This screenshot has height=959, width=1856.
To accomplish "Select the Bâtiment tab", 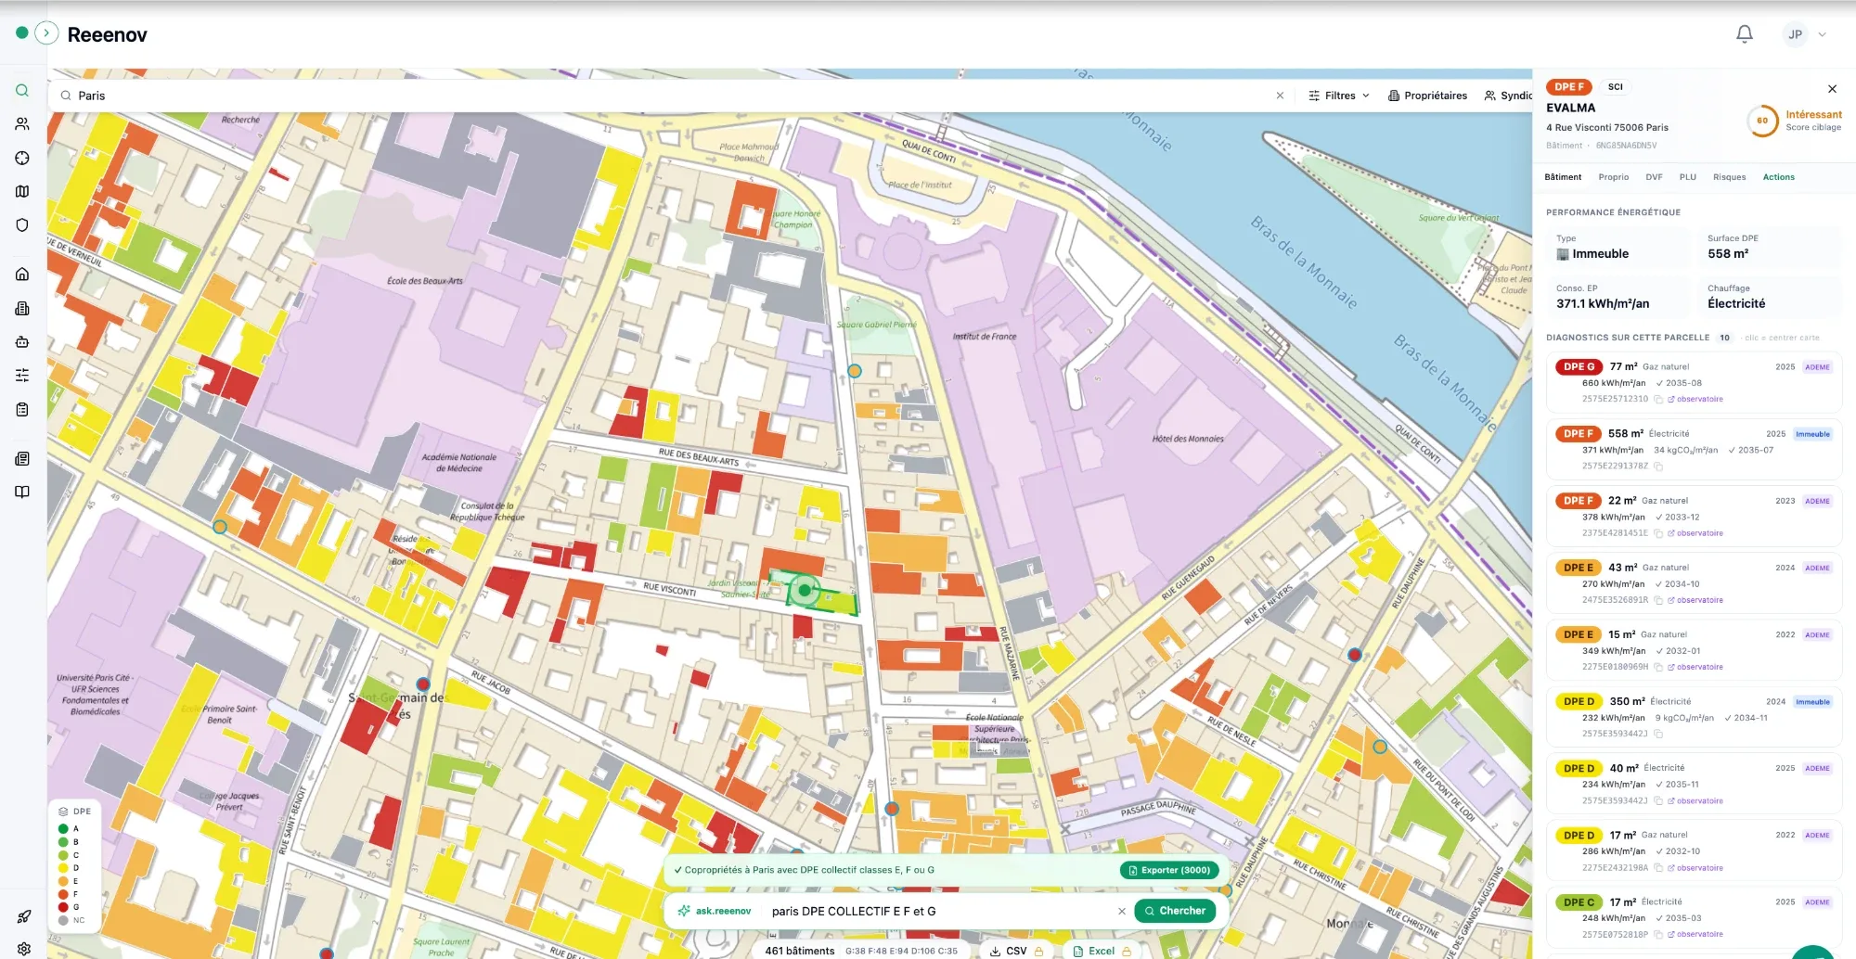I will (1563, 177).
